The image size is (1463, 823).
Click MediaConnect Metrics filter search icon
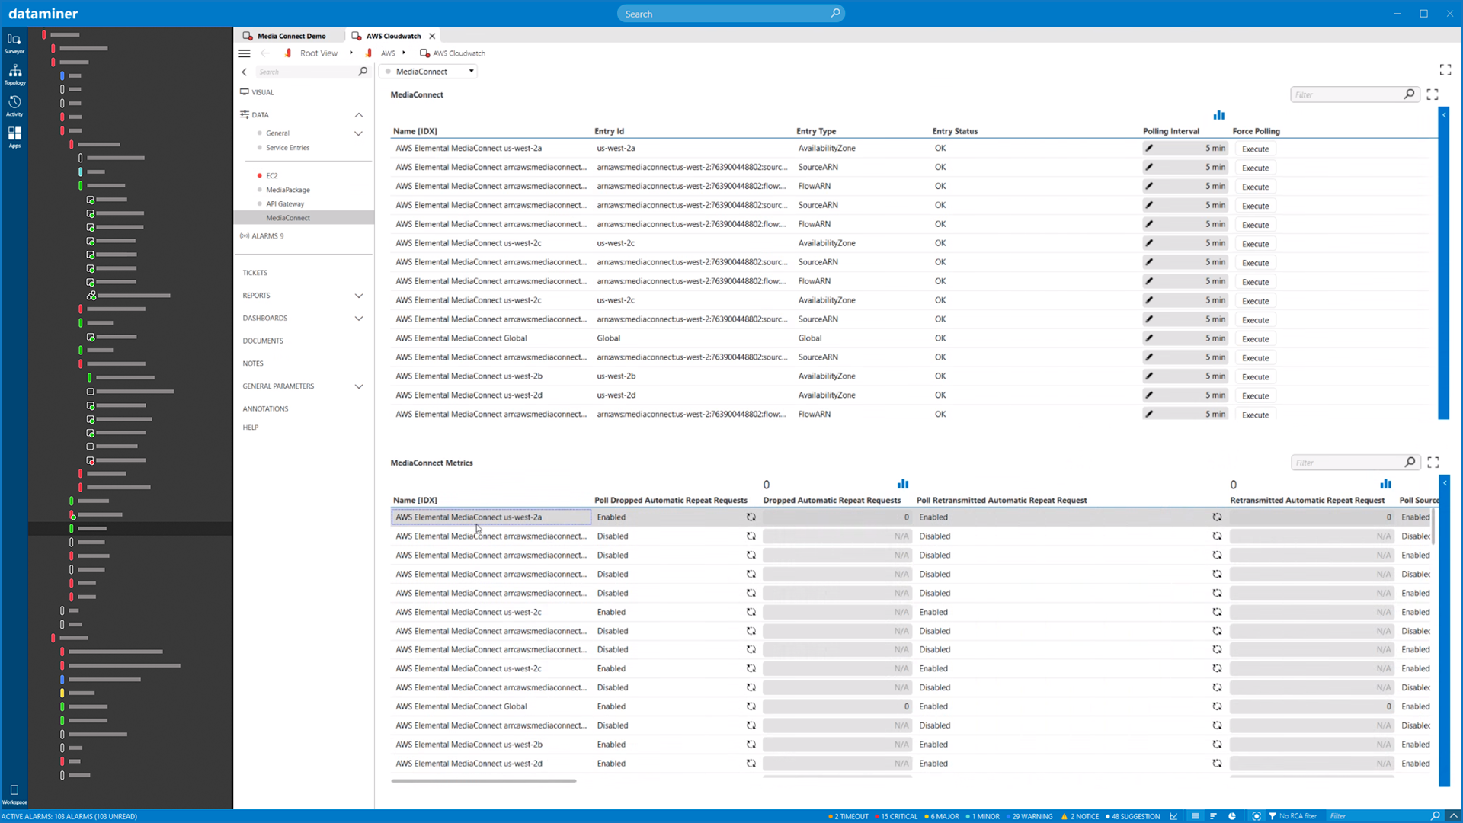point(1410,463)
